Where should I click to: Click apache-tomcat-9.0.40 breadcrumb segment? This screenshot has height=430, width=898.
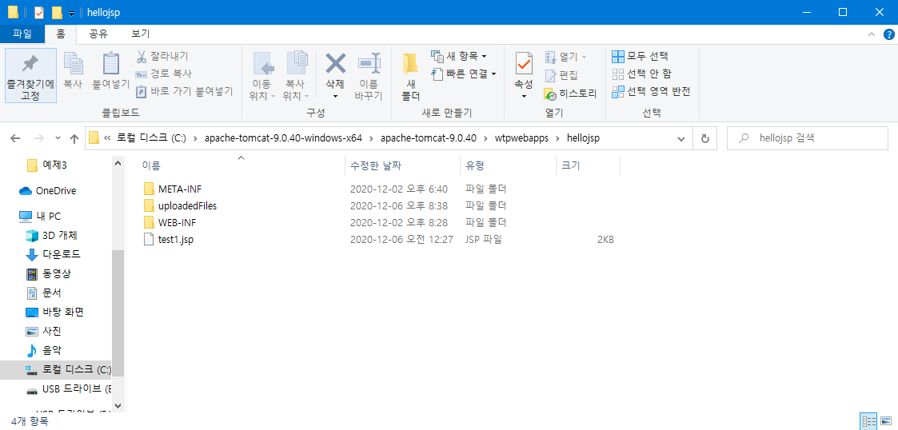click(x=429, y=138)
